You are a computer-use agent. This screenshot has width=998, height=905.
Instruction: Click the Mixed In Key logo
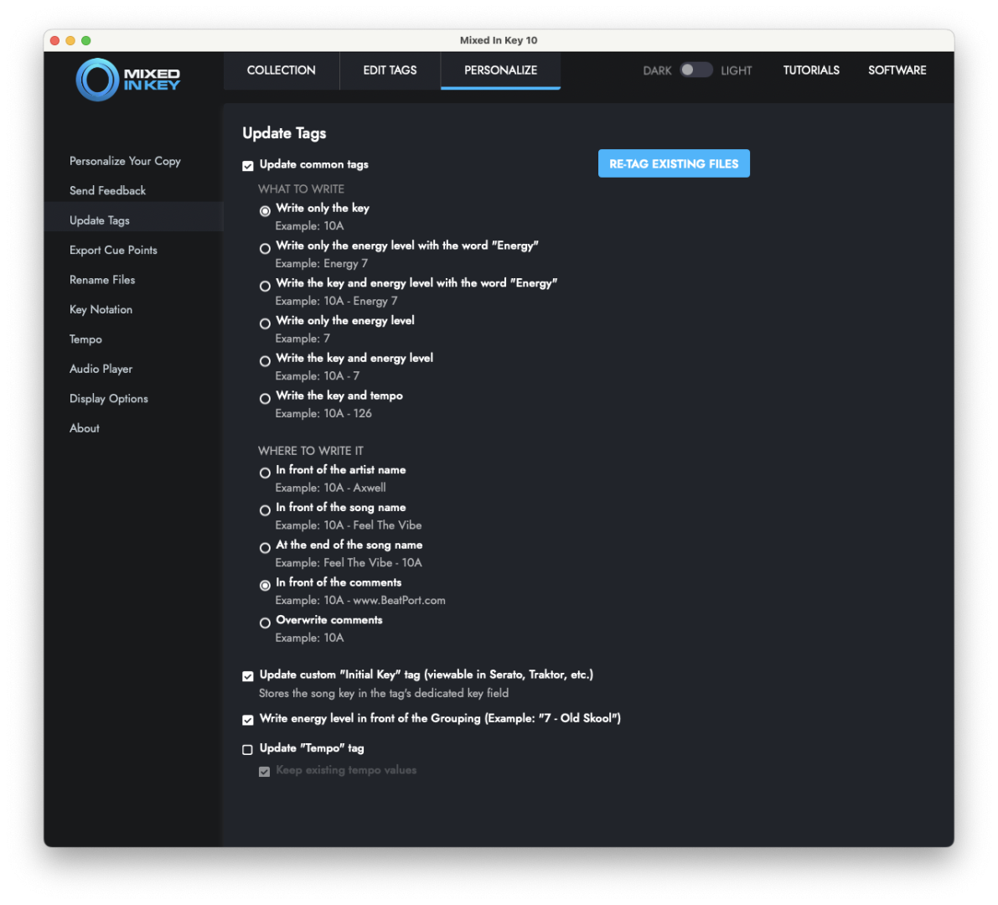coord(128,80)
